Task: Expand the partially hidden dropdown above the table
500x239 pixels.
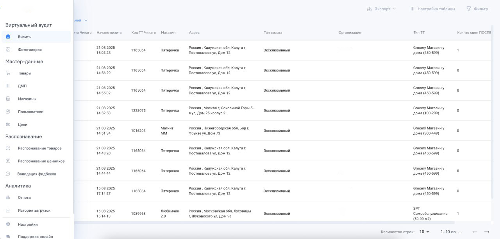Action: [x=86, y=20]
